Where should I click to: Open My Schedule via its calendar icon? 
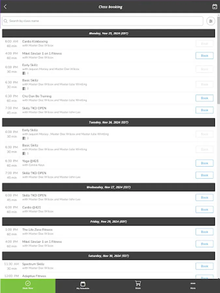point(82,284)
